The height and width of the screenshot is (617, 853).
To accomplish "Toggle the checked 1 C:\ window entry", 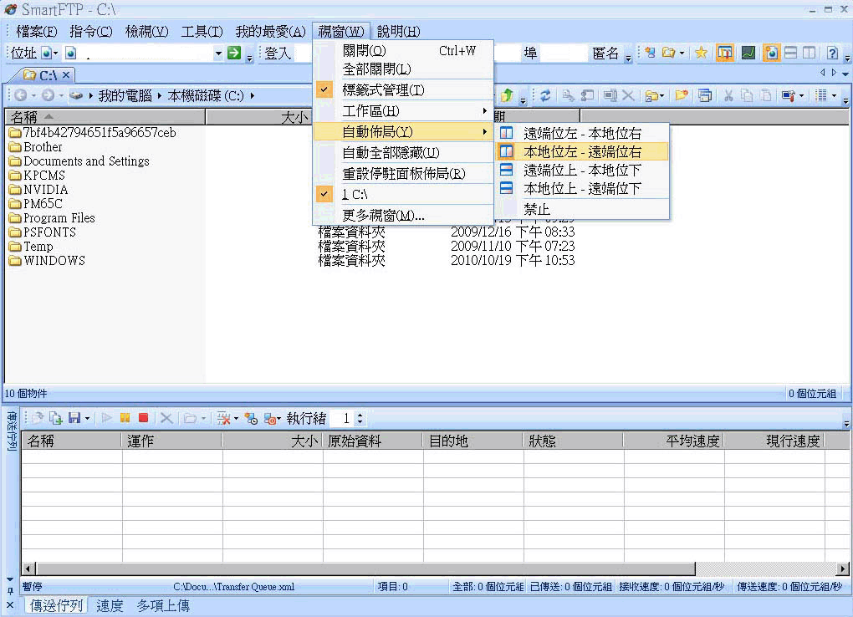I will pos(404,194).
